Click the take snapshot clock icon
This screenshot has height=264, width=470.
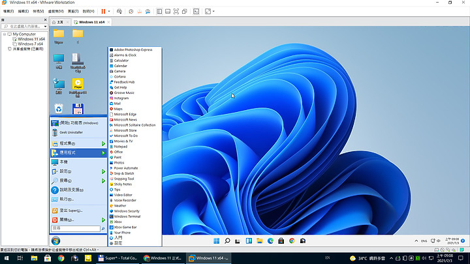tap(131, 11)
